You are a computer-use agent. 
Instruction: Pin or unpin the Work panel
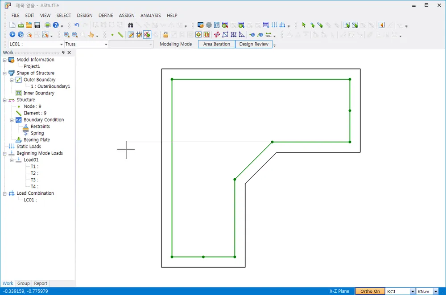click(x=63, y=52)
